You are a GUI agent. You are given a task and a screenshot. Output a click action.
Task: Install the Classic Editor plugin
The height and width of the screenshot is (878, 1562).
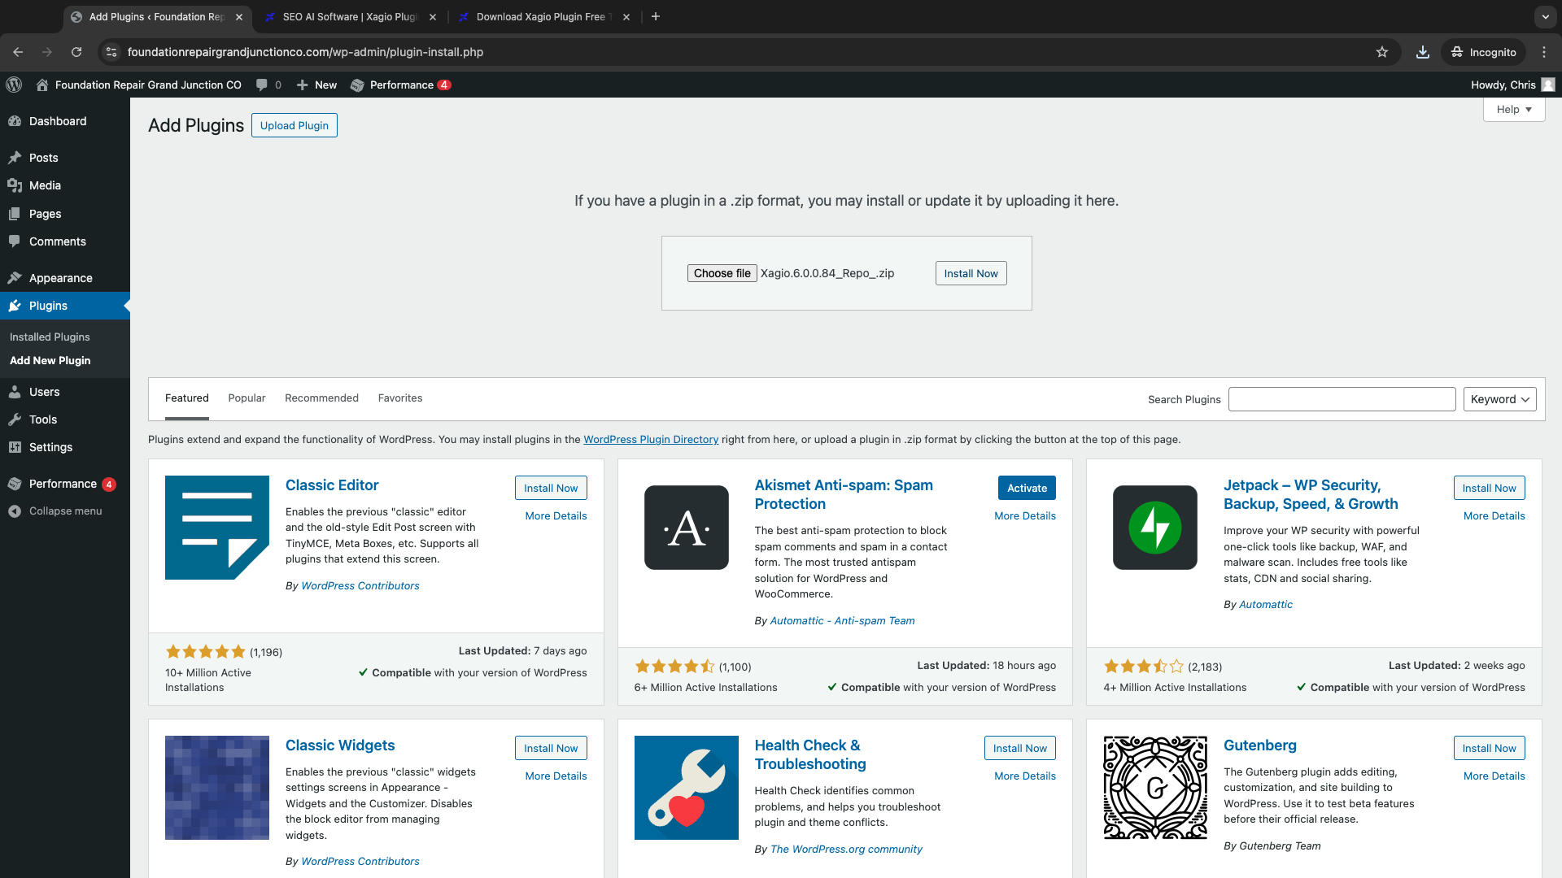click(551, 488)
